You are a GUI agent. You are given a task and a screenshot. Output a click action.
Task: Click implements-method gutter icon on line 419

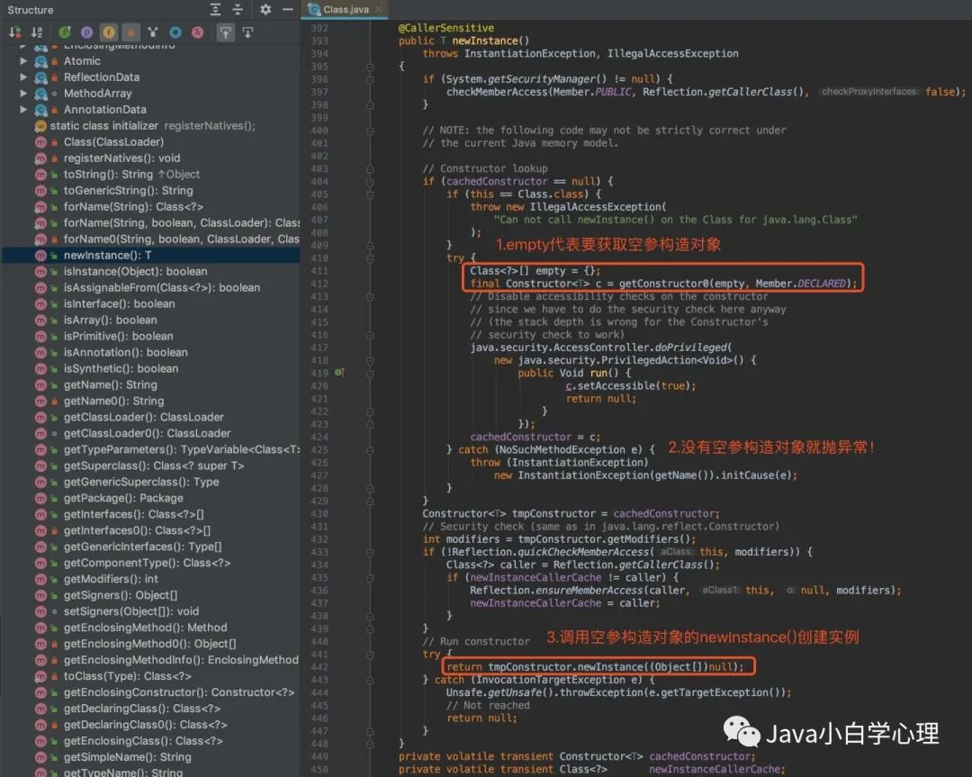[339, 372]
